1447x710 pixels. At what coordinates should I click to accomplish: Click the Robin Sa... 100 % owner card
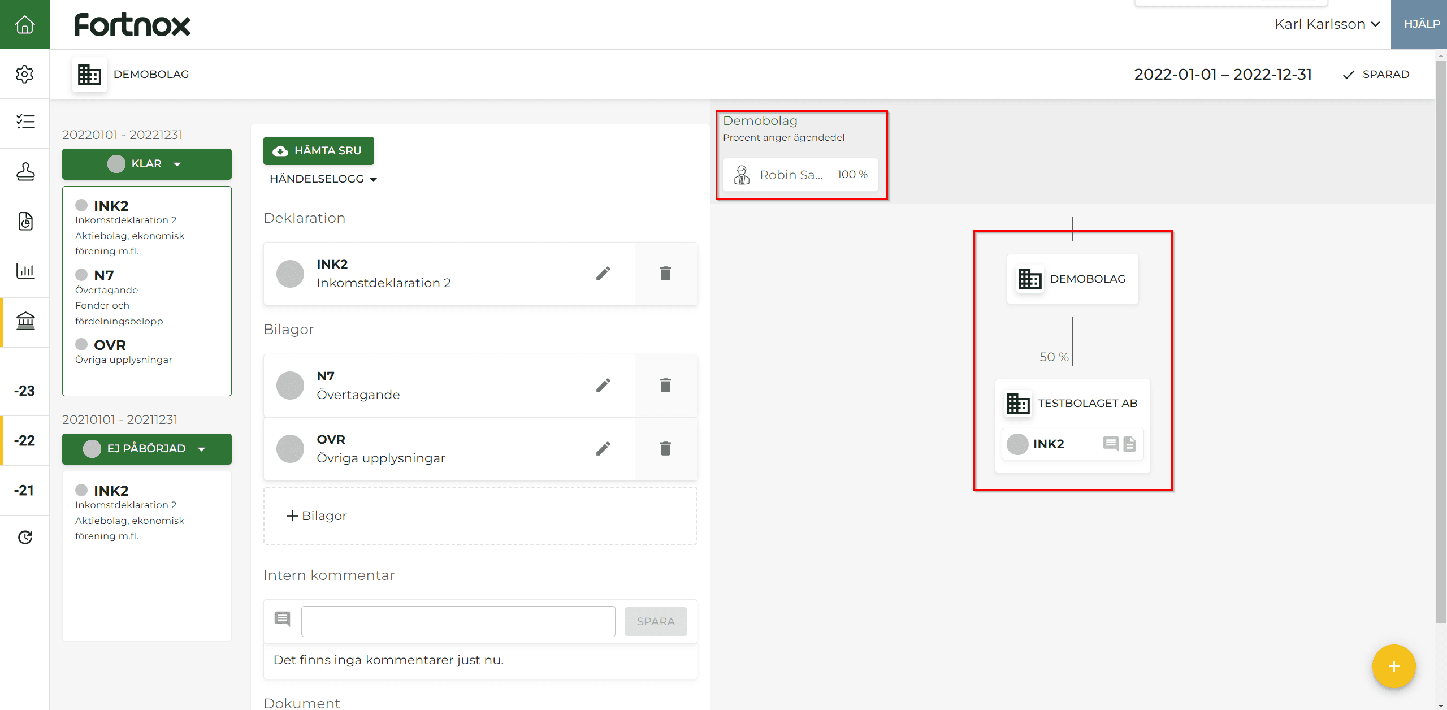point(800,175)
